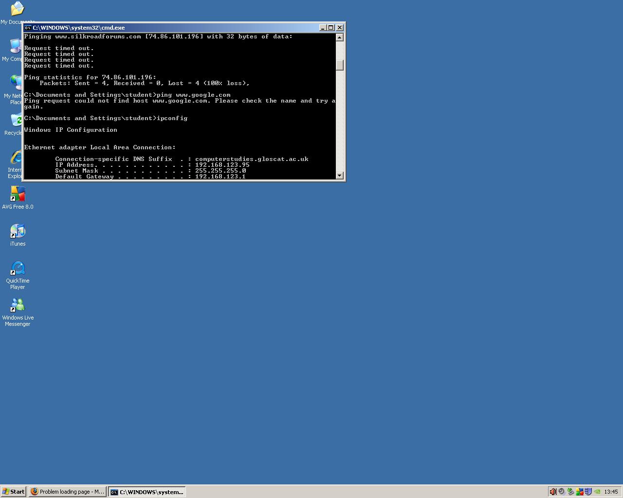Click 'Windows IP Configuration' heading text
Screen dimensions: 623x498
[x=71, y=130]
